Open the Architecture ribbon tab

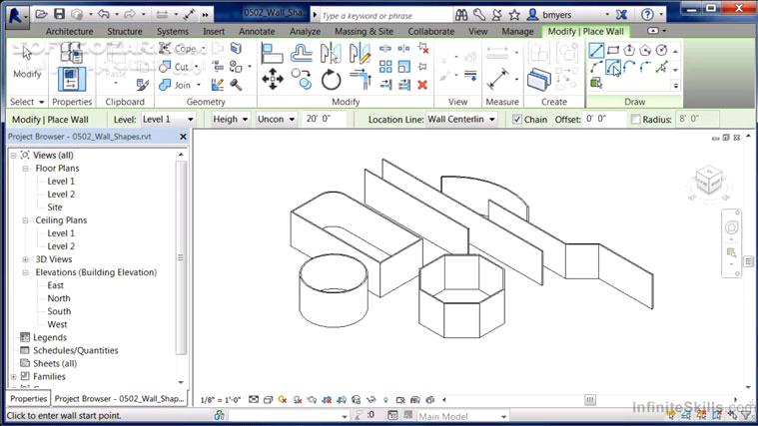coord(69,31)
